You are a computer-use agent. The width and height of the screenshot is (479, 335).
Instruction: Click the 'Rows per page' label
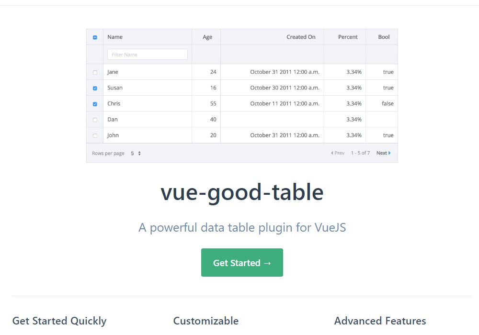tap(108, 153)
